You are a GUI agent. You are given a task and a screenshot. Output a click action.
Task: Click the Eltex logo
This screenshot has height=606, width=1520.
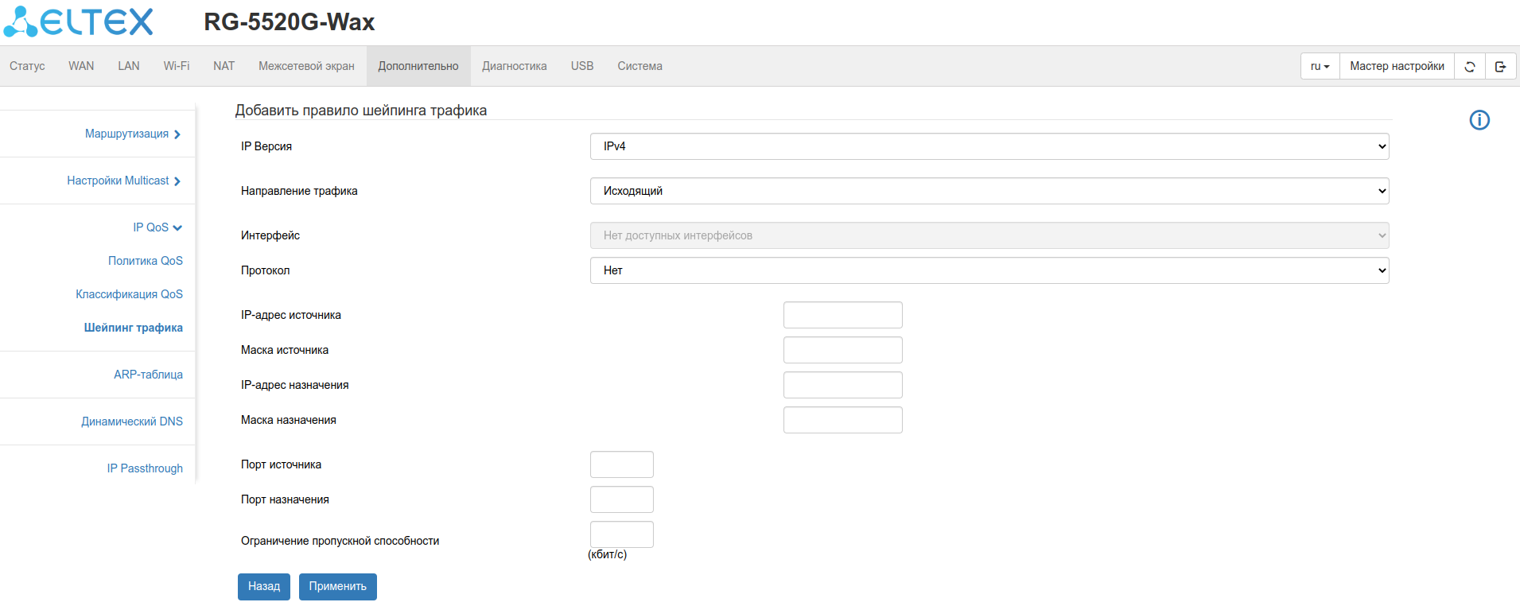click(x=78, y=21)
